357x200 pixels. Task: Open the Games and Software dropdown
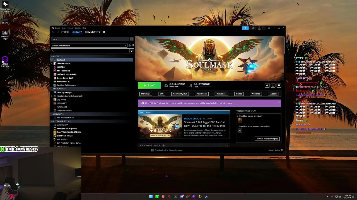coord(89,45)
